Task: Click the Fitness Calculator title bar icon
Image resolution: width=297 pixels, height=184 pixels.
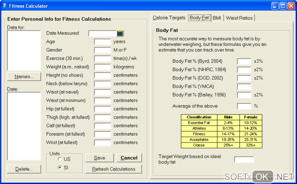Action: click(x=5, y=6)
